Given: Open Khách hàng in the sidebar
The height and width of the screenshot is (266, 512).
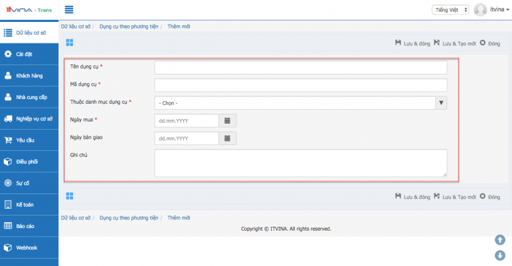Looking at the screenshot, I should (29, 76).
